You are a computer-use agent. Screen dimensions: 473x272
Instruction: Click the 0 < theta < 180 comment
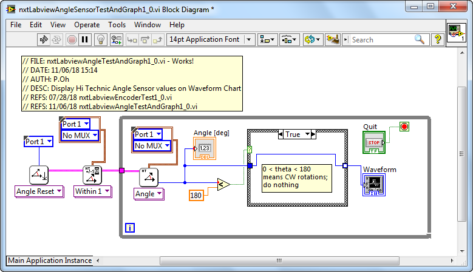[x=297, y=177]
